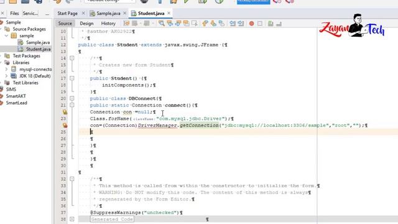Click the Last Edit toolbar icon
This screenshot has width=398, height=224.
(x=126, y=24)
